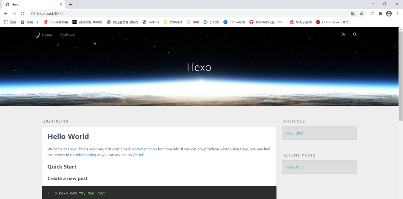
Task: Click the browser forward arrow
Action: (14, 14)
